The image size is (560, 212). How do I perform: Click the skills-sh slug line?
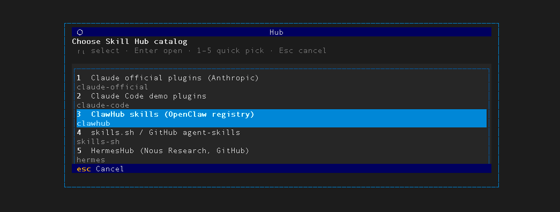[98, 142]
